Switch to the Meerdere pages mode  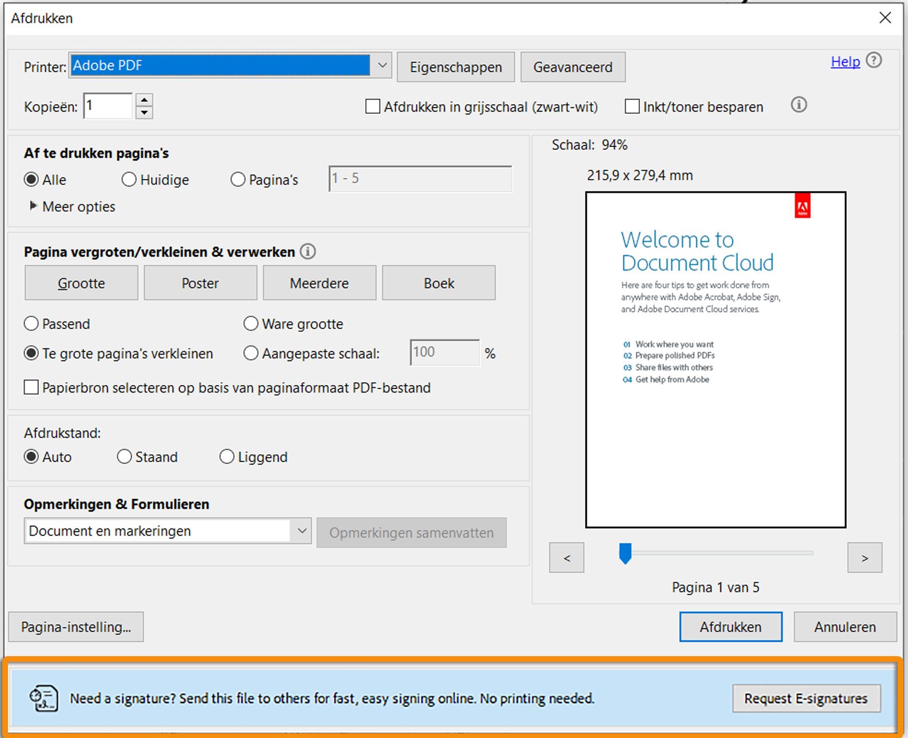pyautogui.click(x=319, y=283)
